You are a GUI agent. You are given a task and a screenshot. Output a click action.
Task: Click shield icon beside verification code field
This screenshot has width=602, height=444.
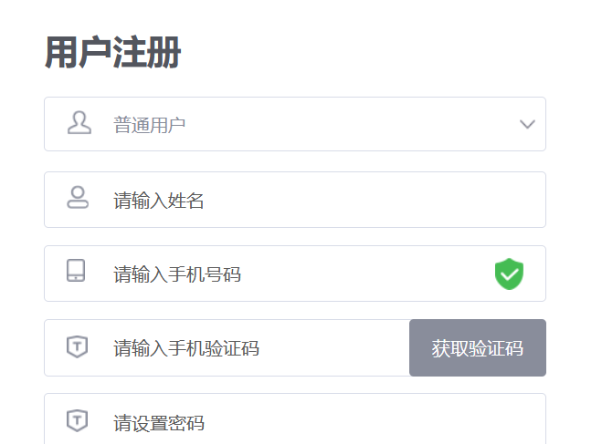[78, 346]
